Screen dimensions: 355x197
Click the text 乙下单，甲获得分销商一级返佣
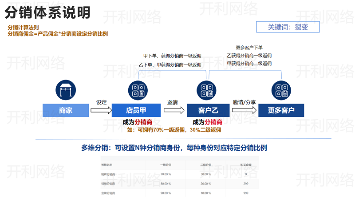pyautogui.click(x=170, y=64)
